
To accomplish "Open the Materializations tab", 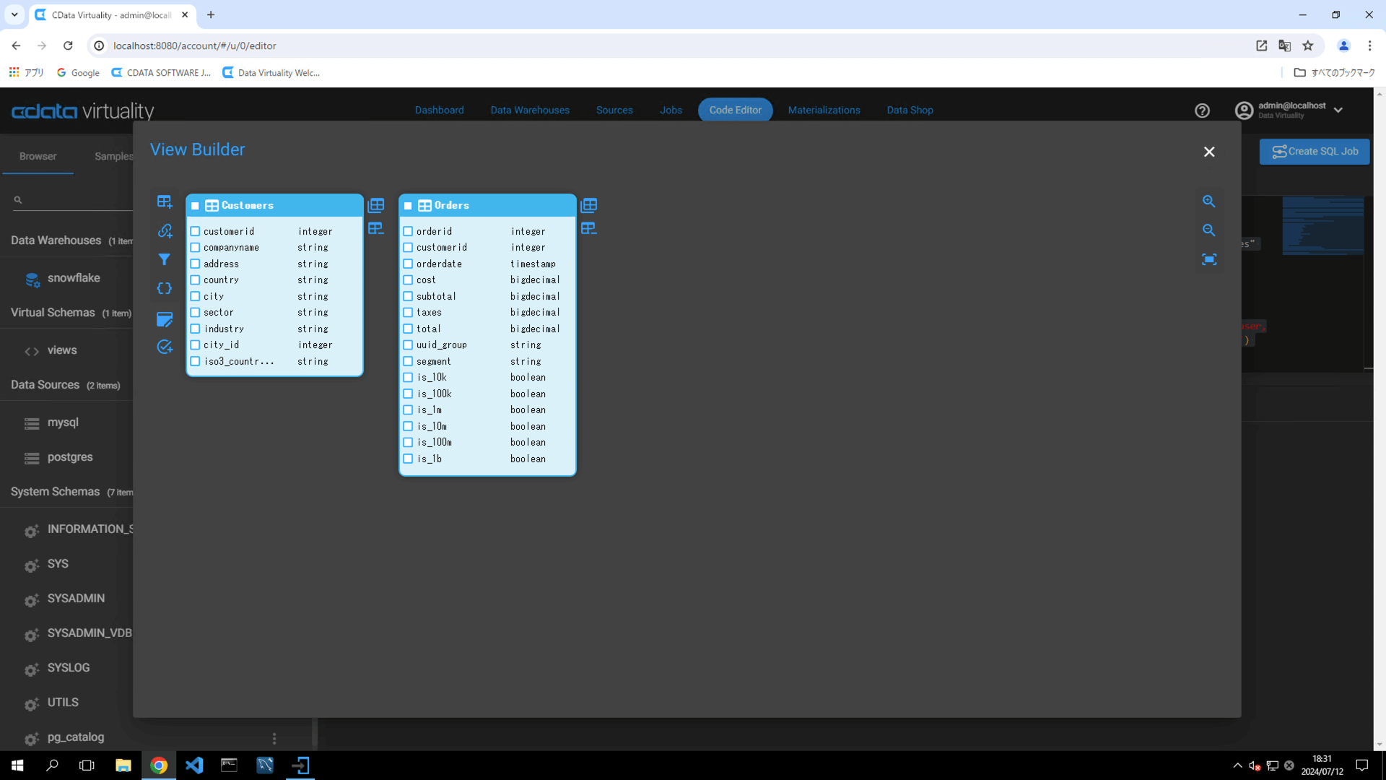I will pos(824,110).
